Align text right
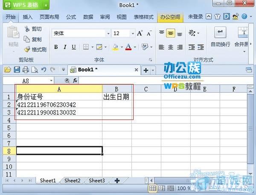The width and height of the screenshot is (256, 195). (180, 47)
